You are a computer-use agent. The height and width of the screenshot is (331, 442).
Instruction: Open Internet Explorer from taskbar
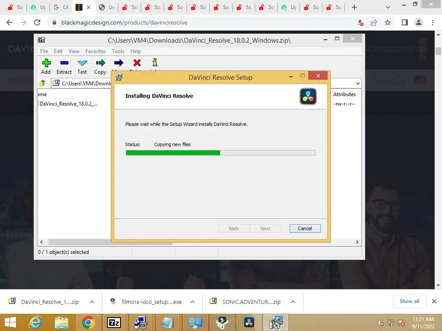(x=35, y=322)
